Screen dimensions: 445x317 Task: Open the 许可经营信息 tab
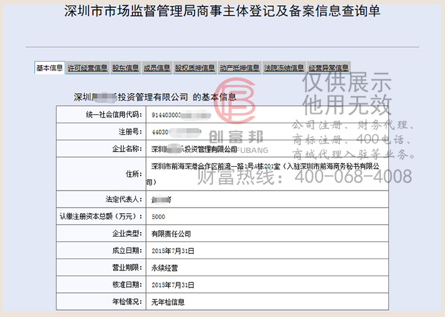(87, 68)
